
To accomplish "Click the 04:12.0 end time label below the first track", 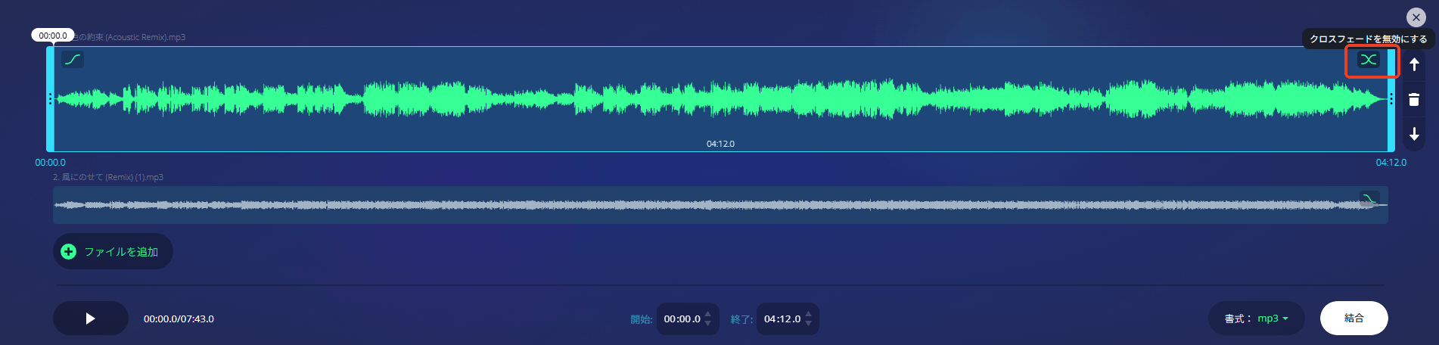I will (1391, 163).
